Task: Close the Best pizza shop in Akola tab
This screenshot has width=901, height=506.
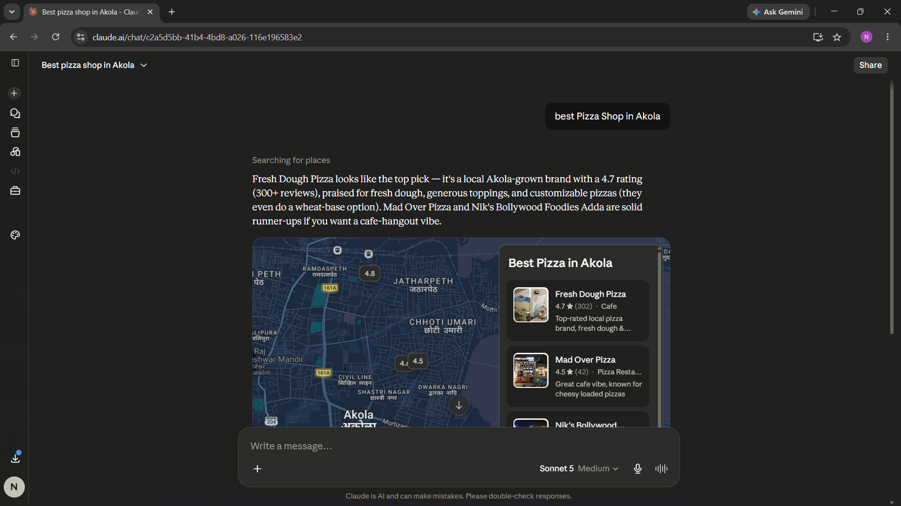Action: click(x=150, y=12)
